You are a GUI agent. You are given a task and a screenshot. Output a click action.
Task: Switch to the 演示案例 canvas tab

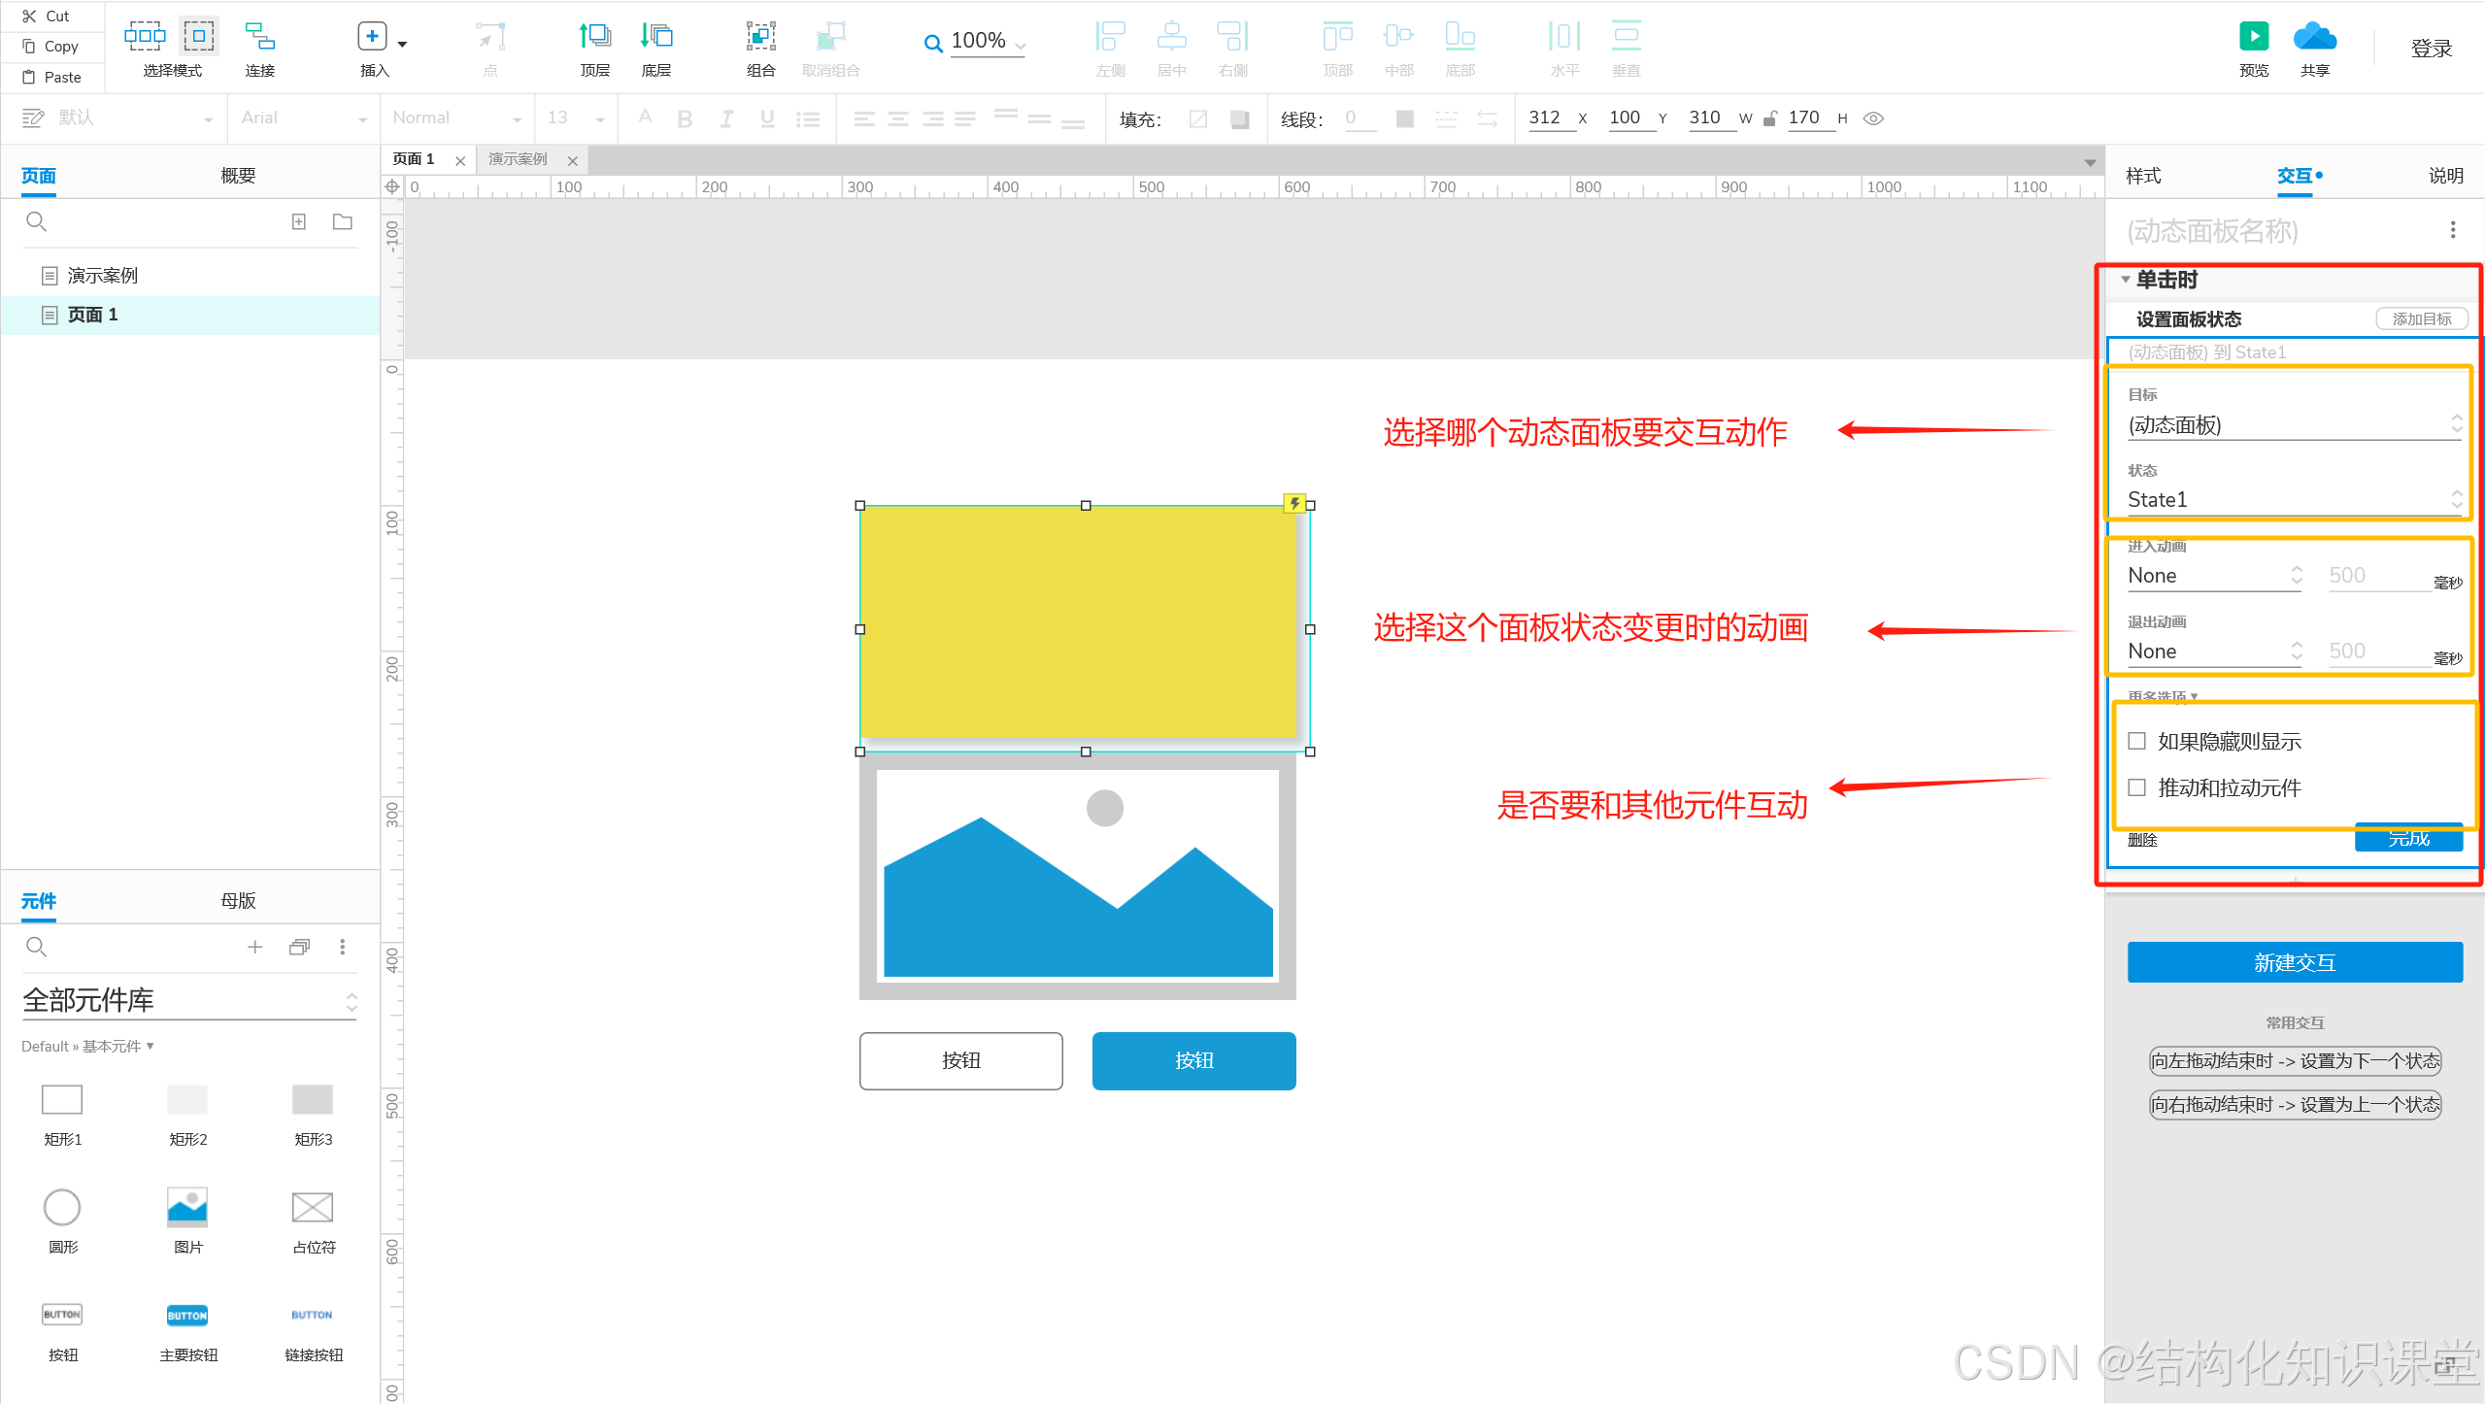click(x=518, y=159)
